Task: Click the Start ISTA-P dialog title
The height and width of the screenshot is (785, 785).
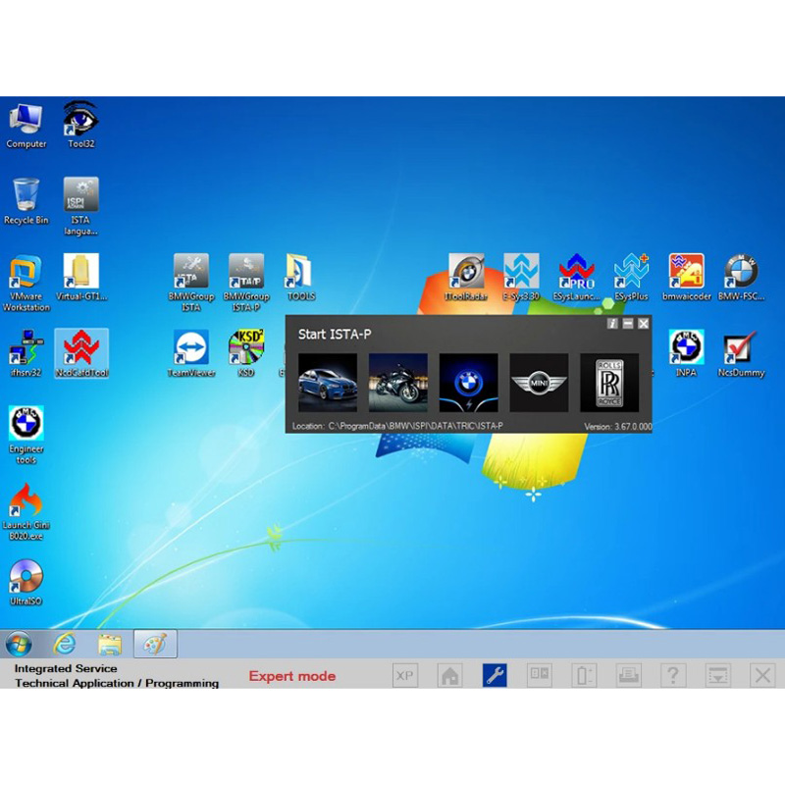Action: (x=335, y=335)
